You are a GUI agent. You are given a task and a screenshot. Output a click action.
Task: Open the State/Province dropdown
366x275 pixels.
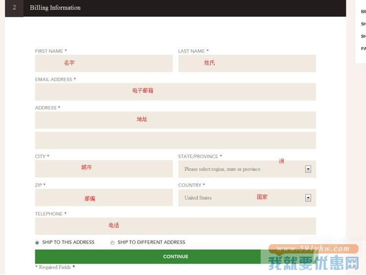(x=247, y=169)
